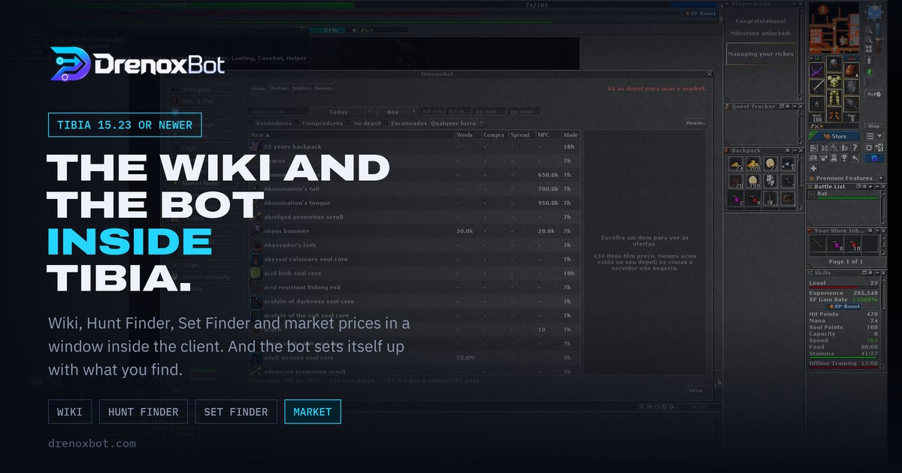
Task: Select the Abomination's tongue row
Action: point(415,203)
